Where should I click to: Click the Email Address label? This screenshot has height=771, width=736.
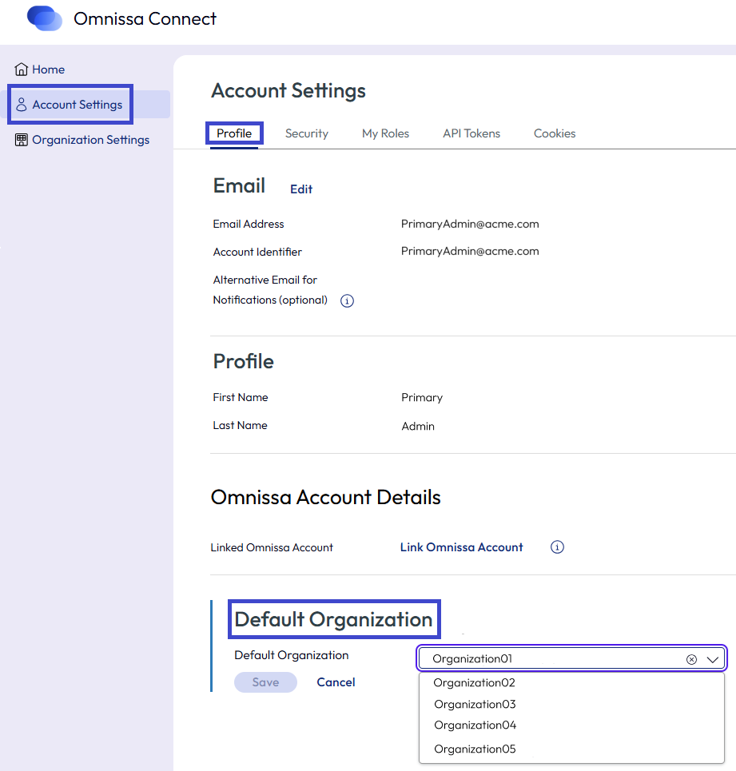click(x=249, y=224)
